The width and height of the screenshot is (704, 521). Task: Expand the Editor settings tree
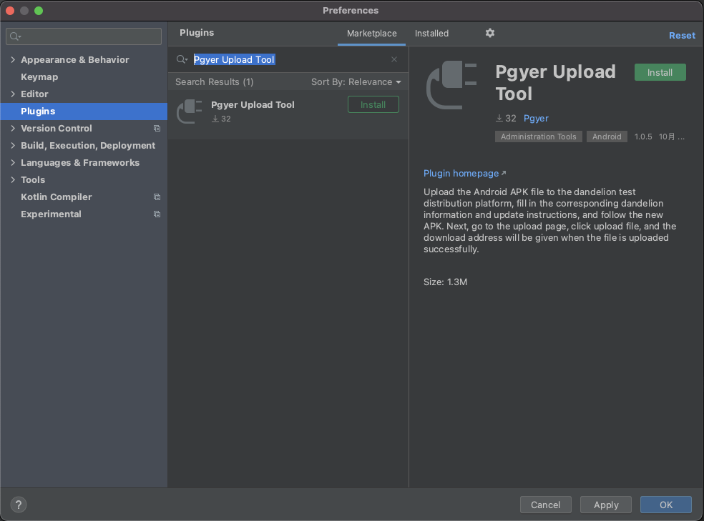click(x=13, y=94)
